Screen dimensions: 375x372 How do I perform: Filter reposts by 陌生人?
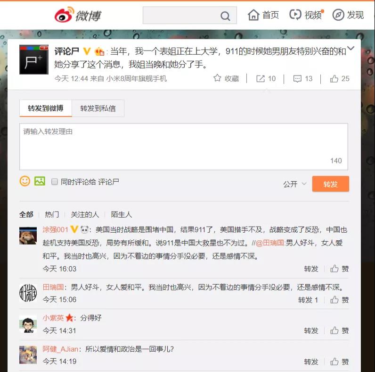121,214
